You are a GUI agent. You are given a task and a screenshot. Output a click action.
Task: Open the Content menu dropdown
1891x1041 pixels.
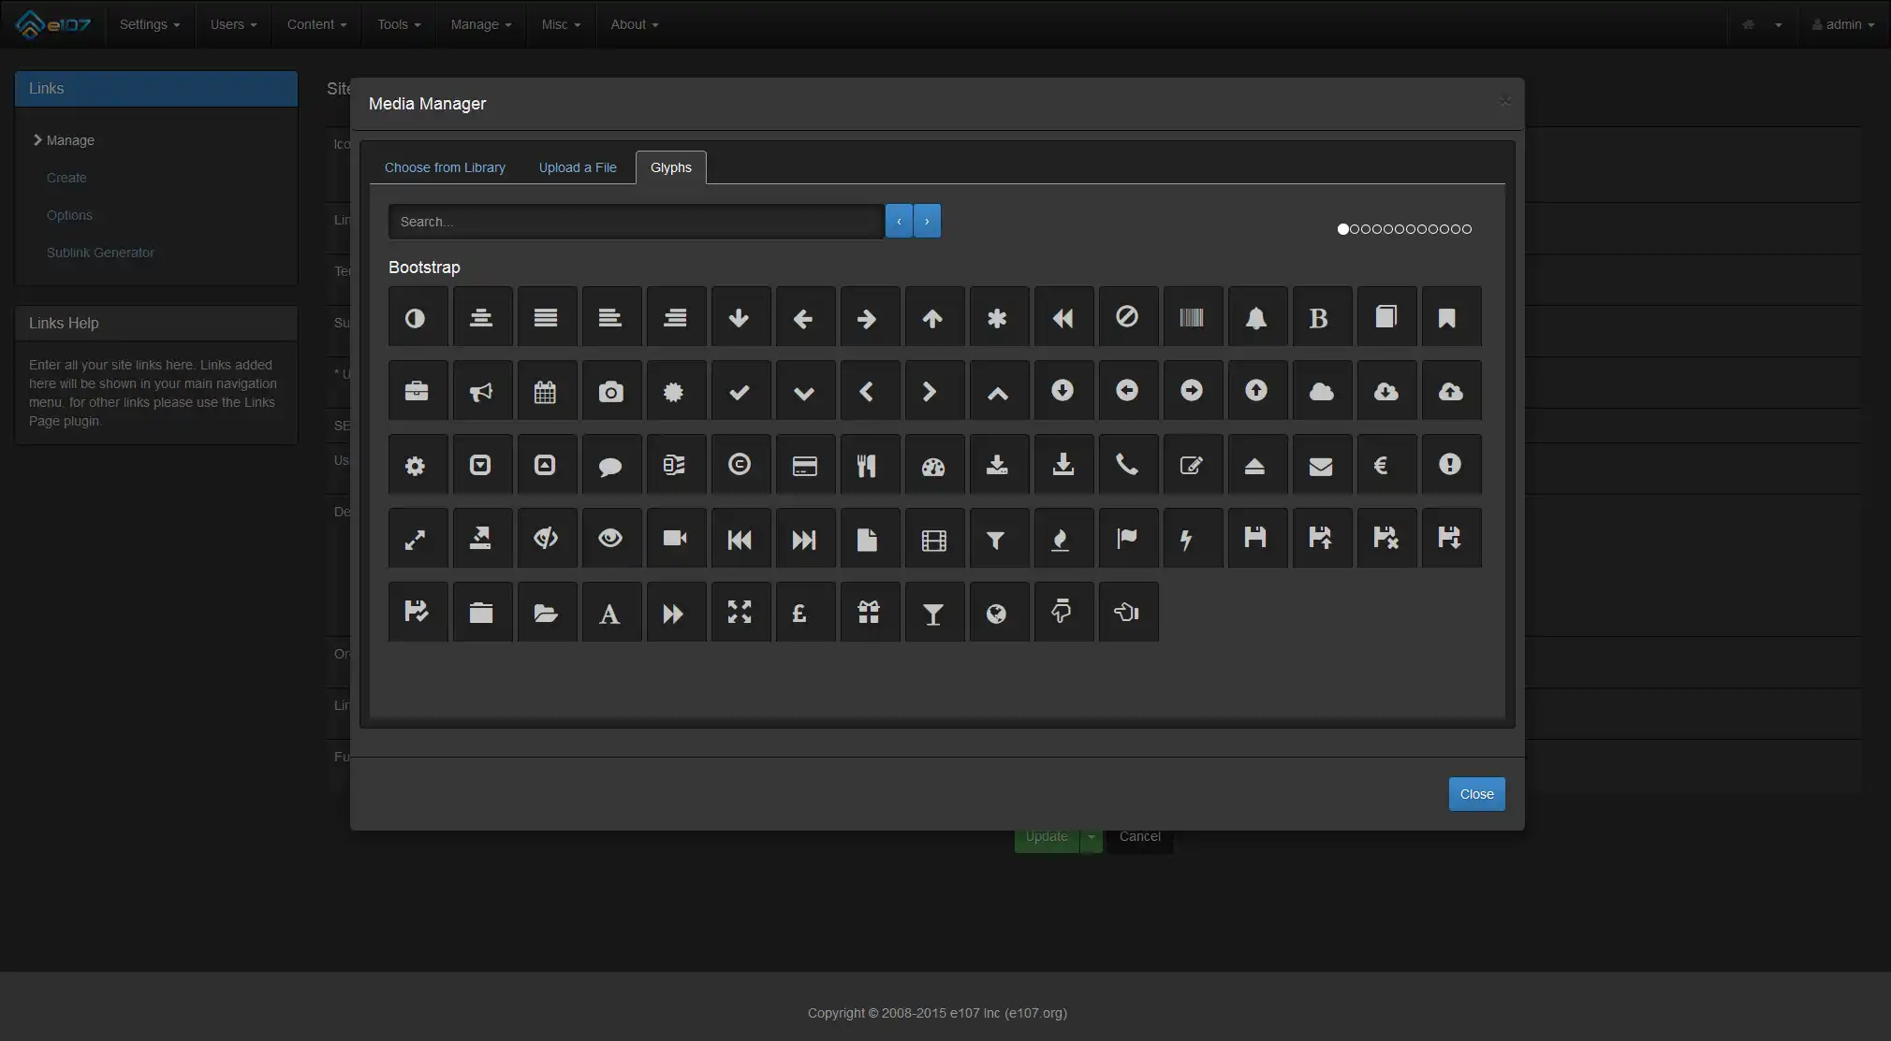coord(316,24)
